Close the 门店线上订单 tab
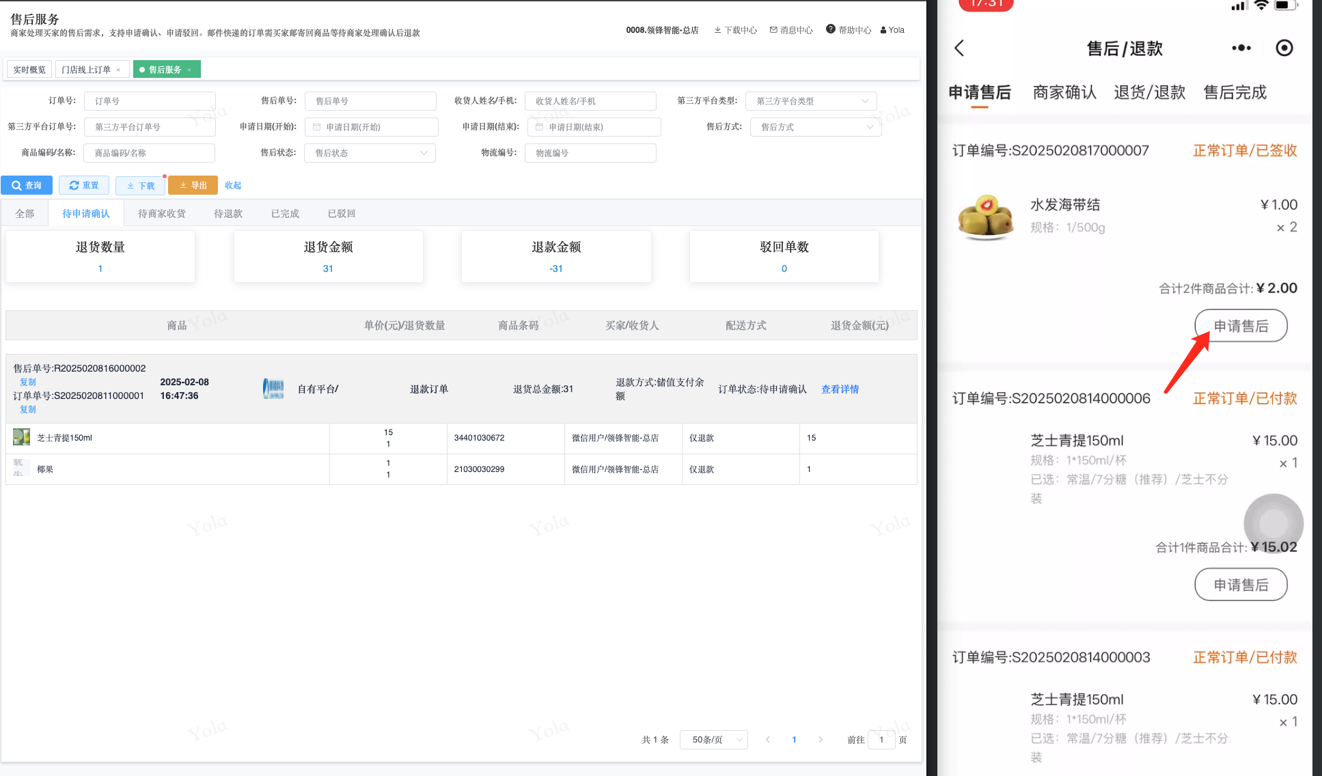Viewport: 1322px width, 776px height. (x=118, y=70)
